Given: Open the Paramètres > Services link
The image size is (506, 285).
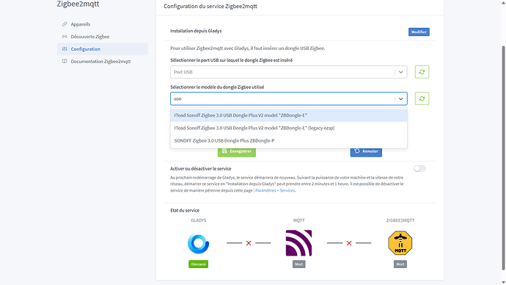Looking at the screenshot, I should (275, 191).
